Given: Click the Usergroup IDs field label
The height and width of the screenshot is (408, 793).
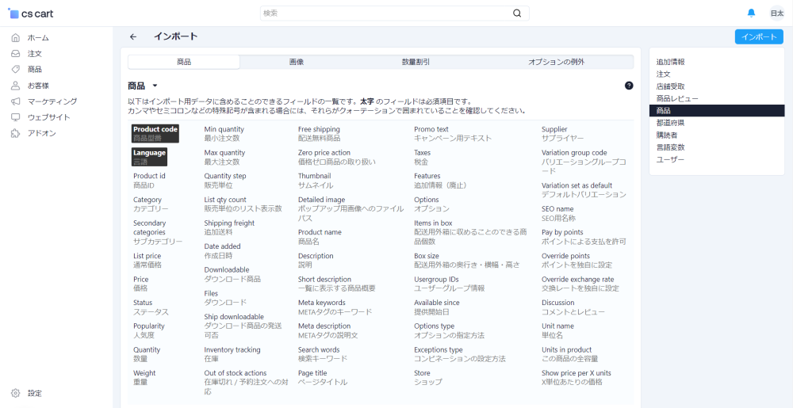Looking at the screenshot, I should (x=436, y=279).
